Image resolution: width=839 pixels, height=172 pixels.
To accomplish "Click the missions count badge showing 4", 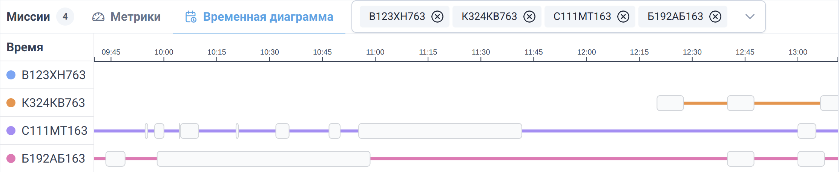I will (65, 17).
